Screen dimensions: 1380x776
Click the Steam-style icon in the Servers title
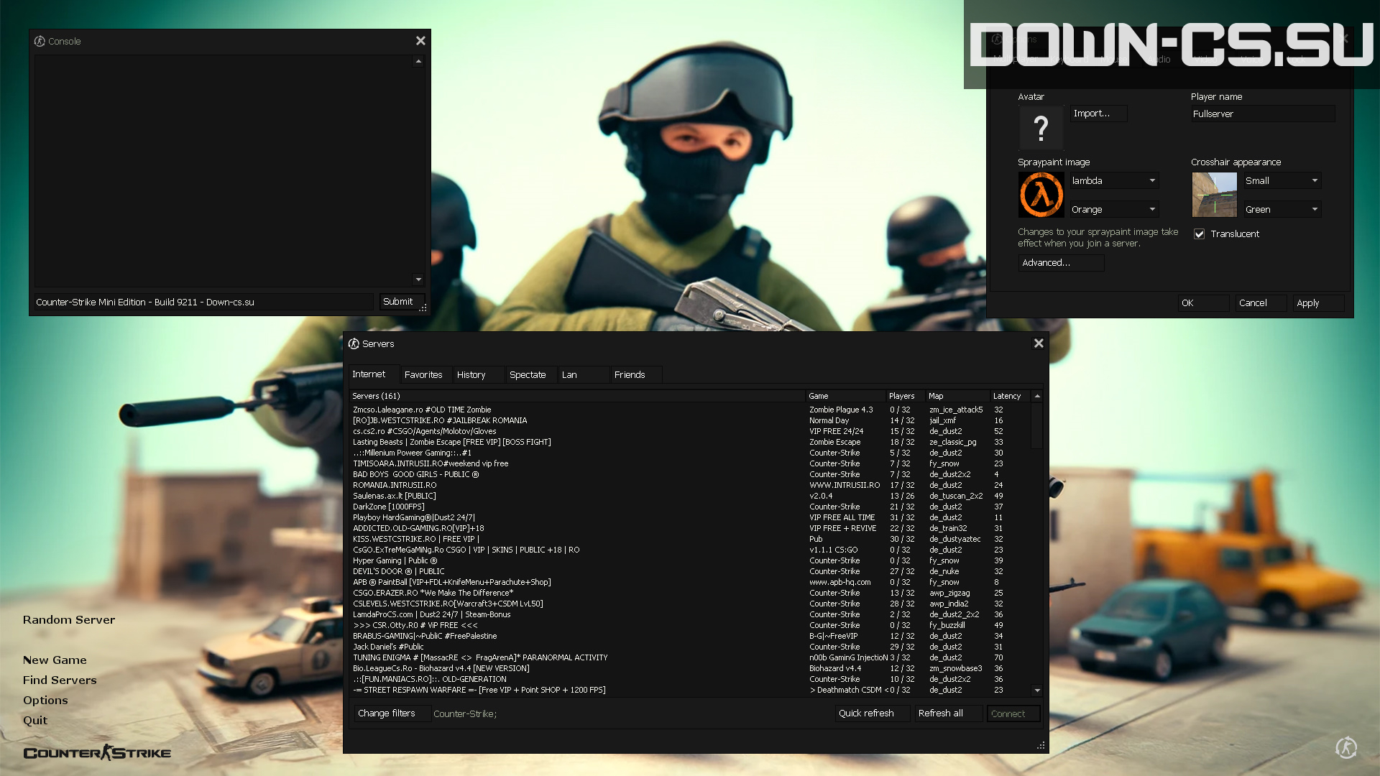click(354, 344)
